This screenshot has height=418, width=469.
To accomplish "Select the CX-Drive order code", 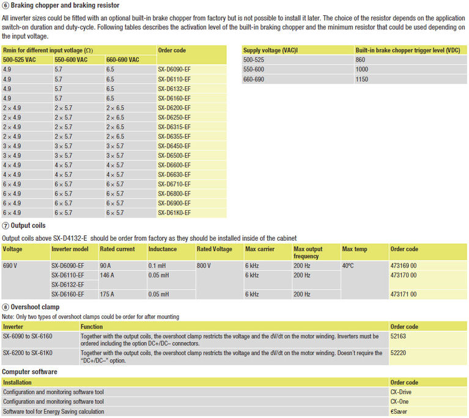I will (401, 392).
